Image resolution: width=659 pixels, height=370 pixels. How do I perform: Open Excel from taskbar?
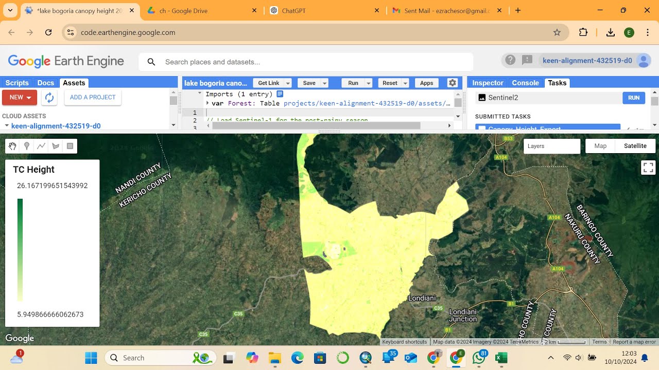501,358
